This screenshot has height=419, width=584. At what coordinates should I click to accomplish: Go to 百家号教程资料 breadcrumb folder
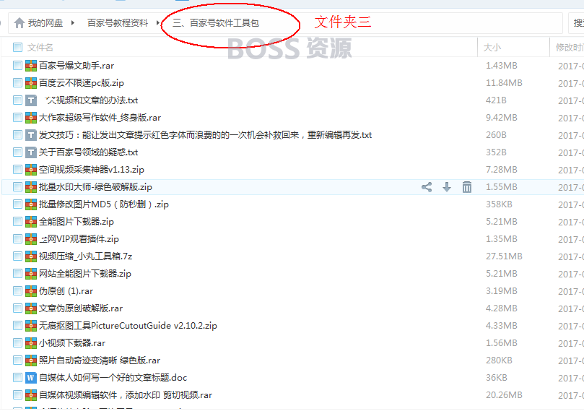click(118, 23)
